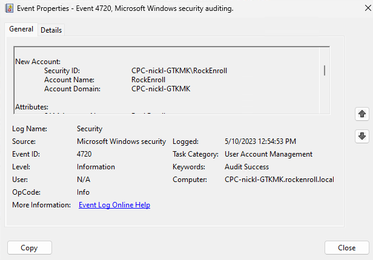Click the Level value Information
This screenshot has width=373, height=260.
[x=96, y=167]
